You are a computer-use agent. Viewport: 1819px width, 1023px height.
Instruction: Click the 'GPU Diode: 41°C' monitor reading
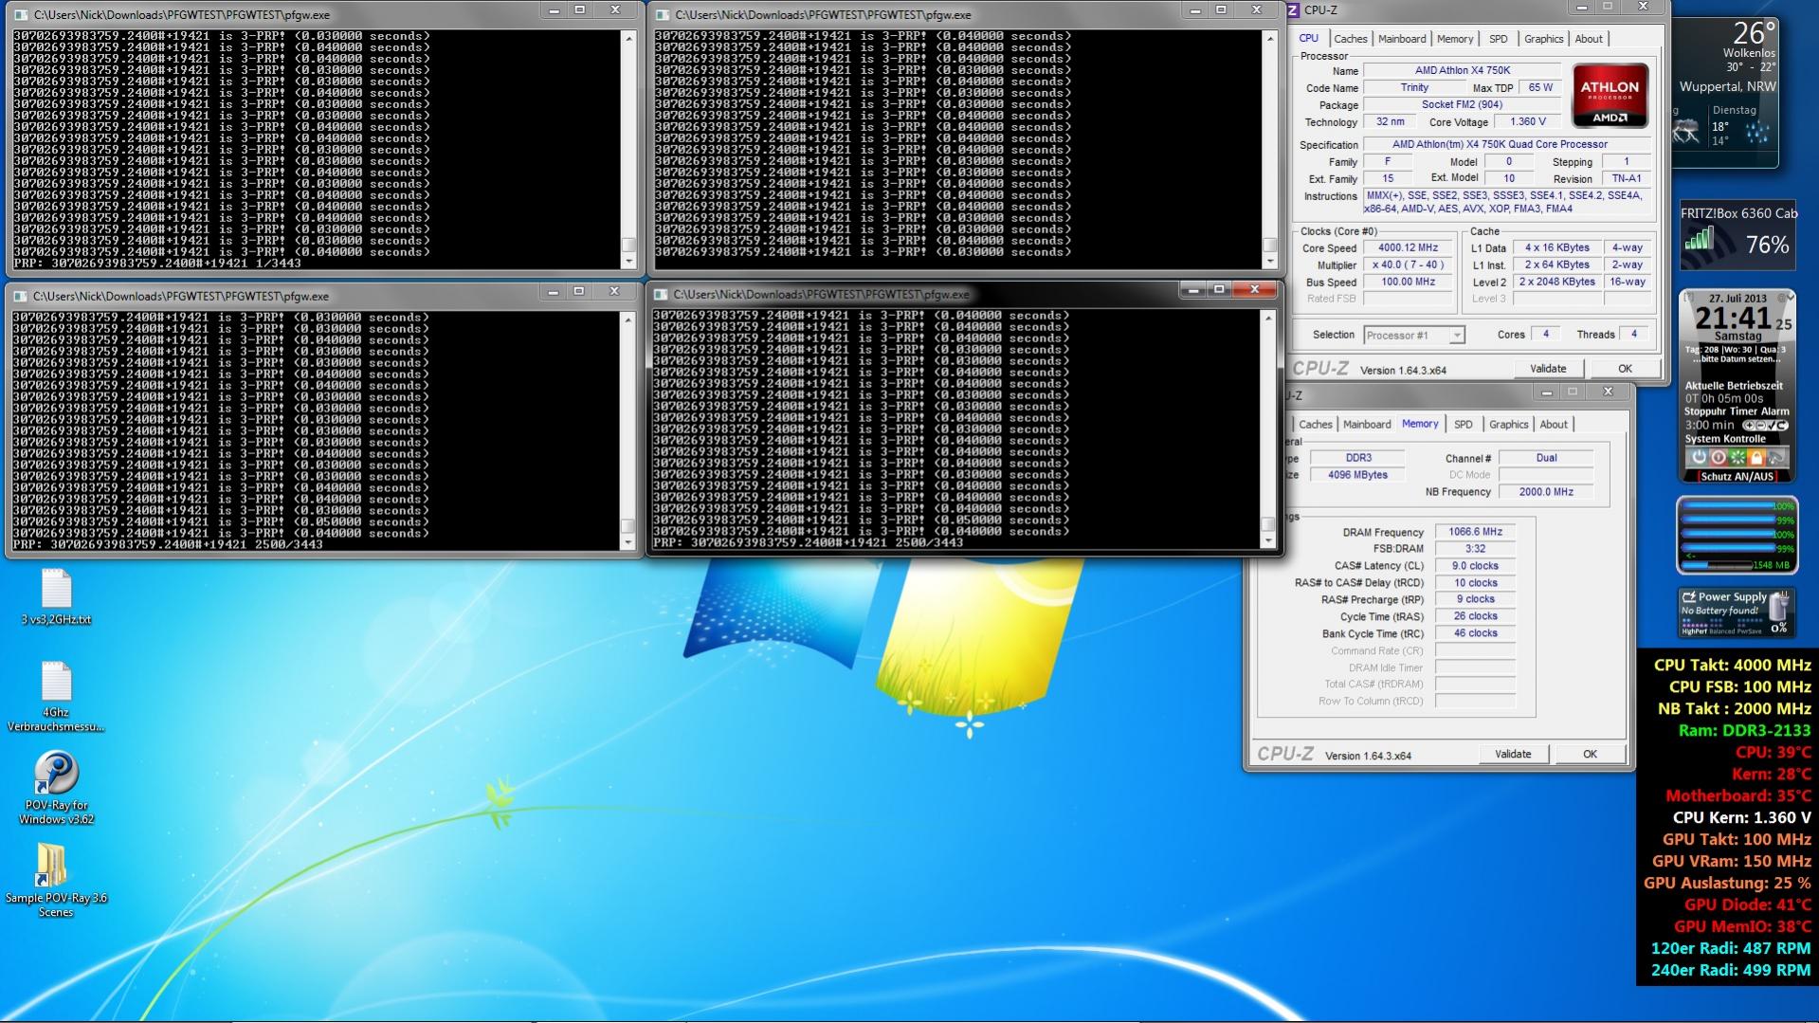coord(1747,904)
